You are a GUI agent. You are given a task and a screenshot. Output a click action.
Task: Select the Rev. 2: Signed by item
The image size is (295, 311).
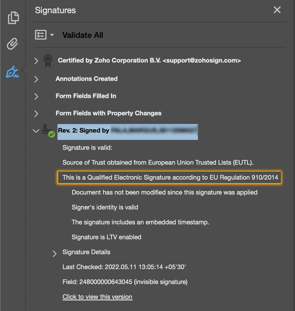coord(127,131)
